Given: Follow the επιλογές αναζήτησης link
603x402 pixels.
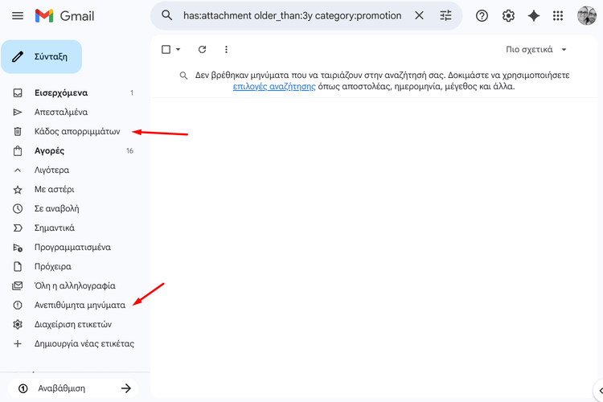Looking at the screenshot, I should (274, 87).
